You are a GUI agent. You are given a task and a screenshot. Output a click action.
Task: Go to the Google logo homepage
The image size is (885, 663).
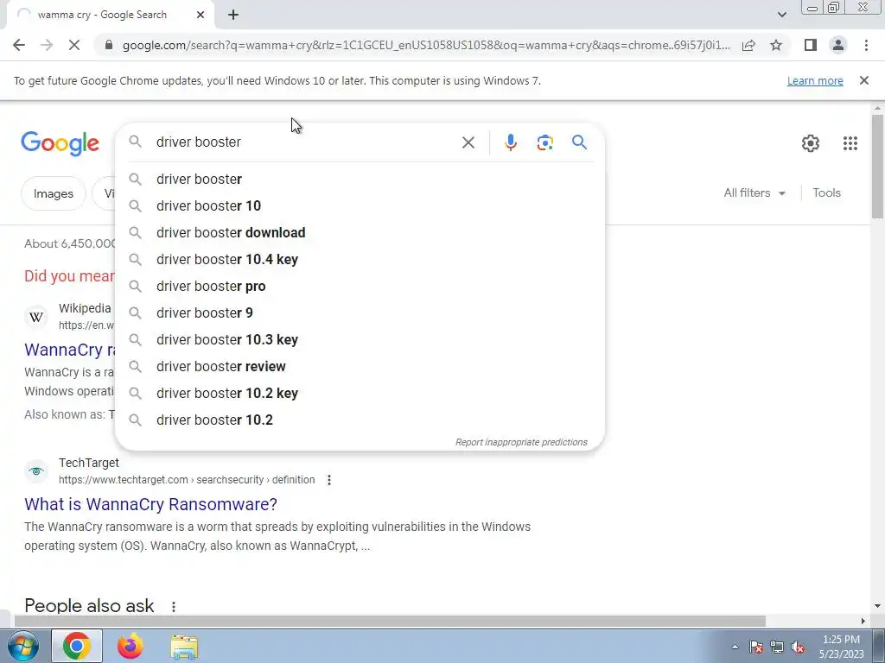60,143
